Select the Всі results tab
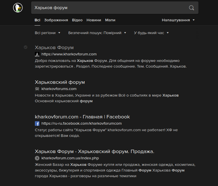The height and width of the screenshot is (186, 218). click(x=37, y=20)
